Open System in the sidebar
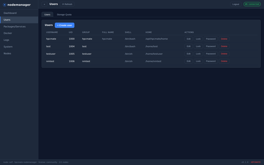 (x=19, y=47)
